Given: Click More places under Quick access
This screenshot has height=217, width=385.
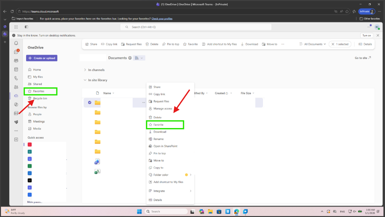Looking at the screenshot, I should [x=35, y=202].
